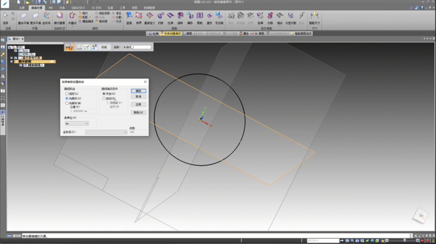Select the 选择 arrow tool in ribbon
Screen dimensions: 436x244
(5, 18)
